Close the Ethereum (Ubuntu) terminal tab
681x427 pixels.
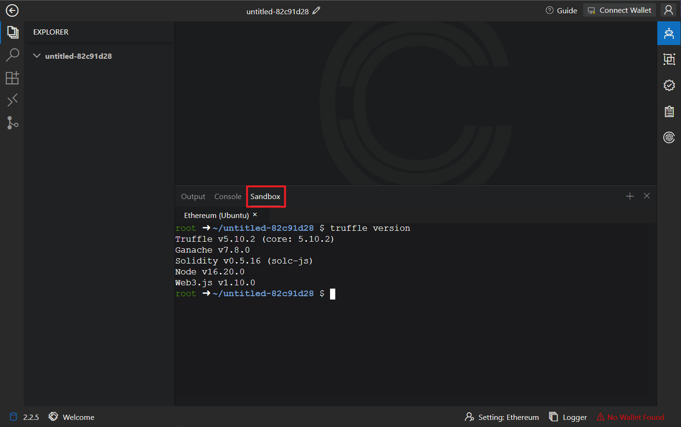(255, 215)
